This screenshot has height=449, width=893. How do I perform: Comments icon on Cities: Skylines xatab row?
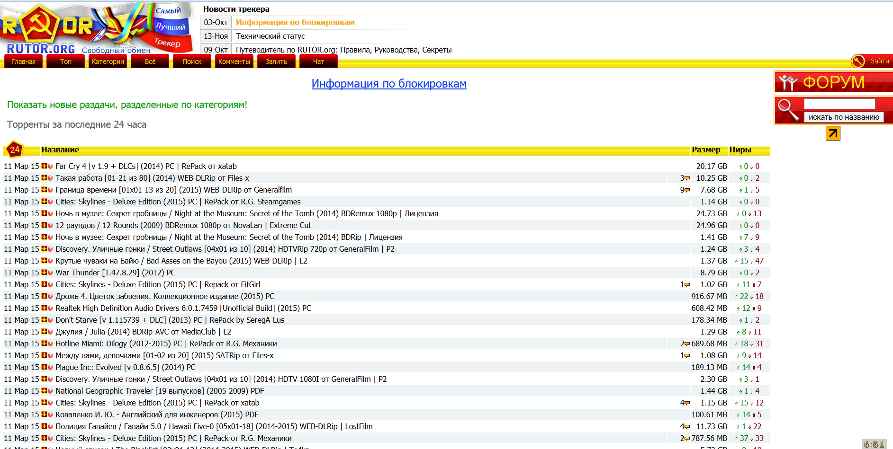(x=687, y=403)
